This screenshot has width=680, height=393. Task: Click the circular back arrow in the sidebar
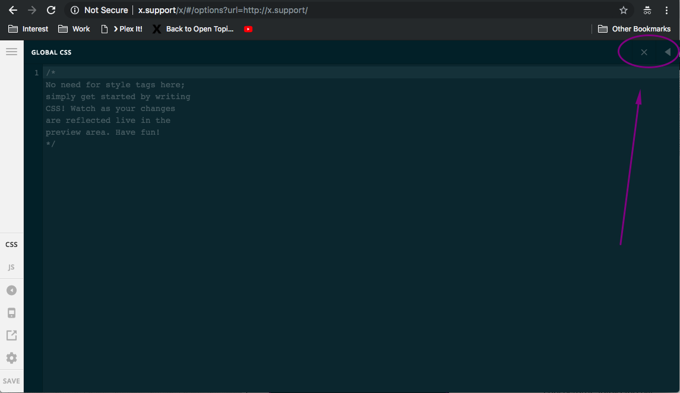point(11,290)
